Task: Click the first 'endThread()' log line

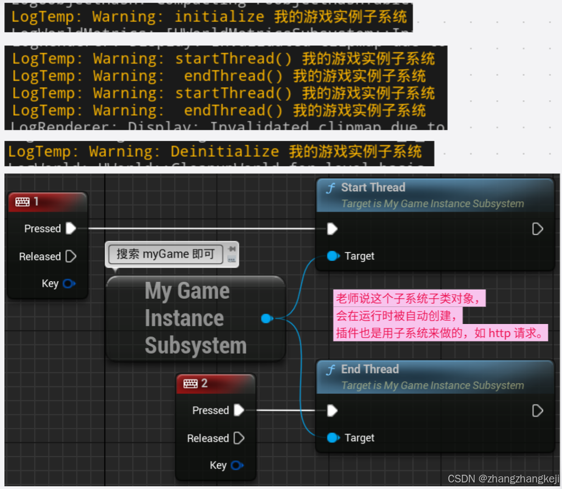Action: tap(218, 76)
